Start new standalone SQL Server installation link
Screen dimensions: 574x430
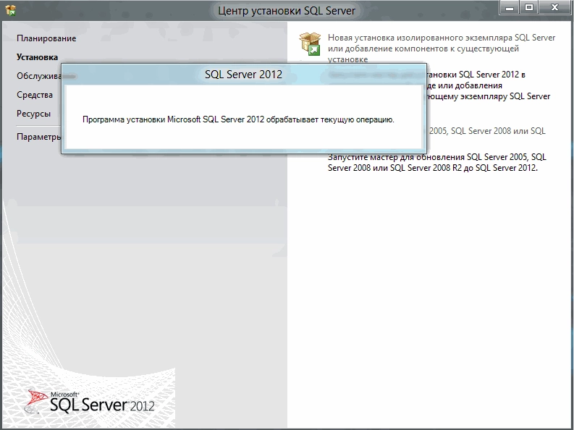pos(442,49)
